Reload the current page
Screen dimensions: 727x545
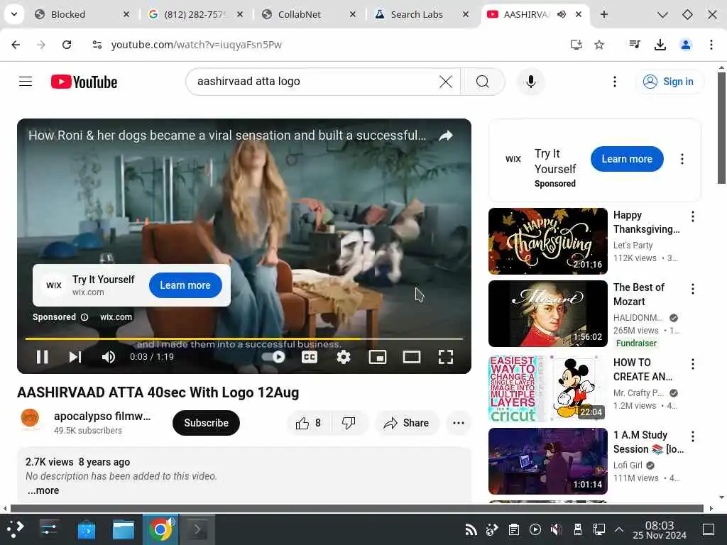click(x=67, y=45)
